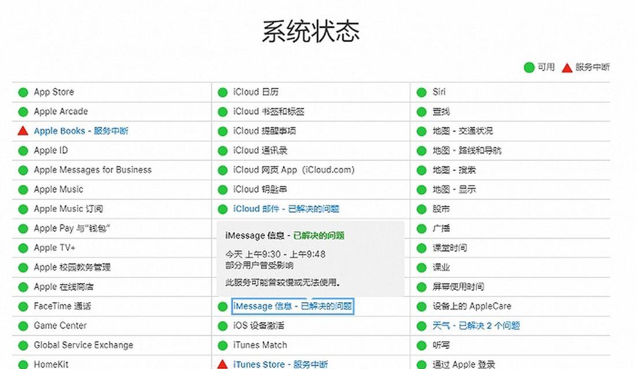The width and height of the screenshot is (637, 369).
Task: Click the green status dot beside App Store
Action: 23,92
